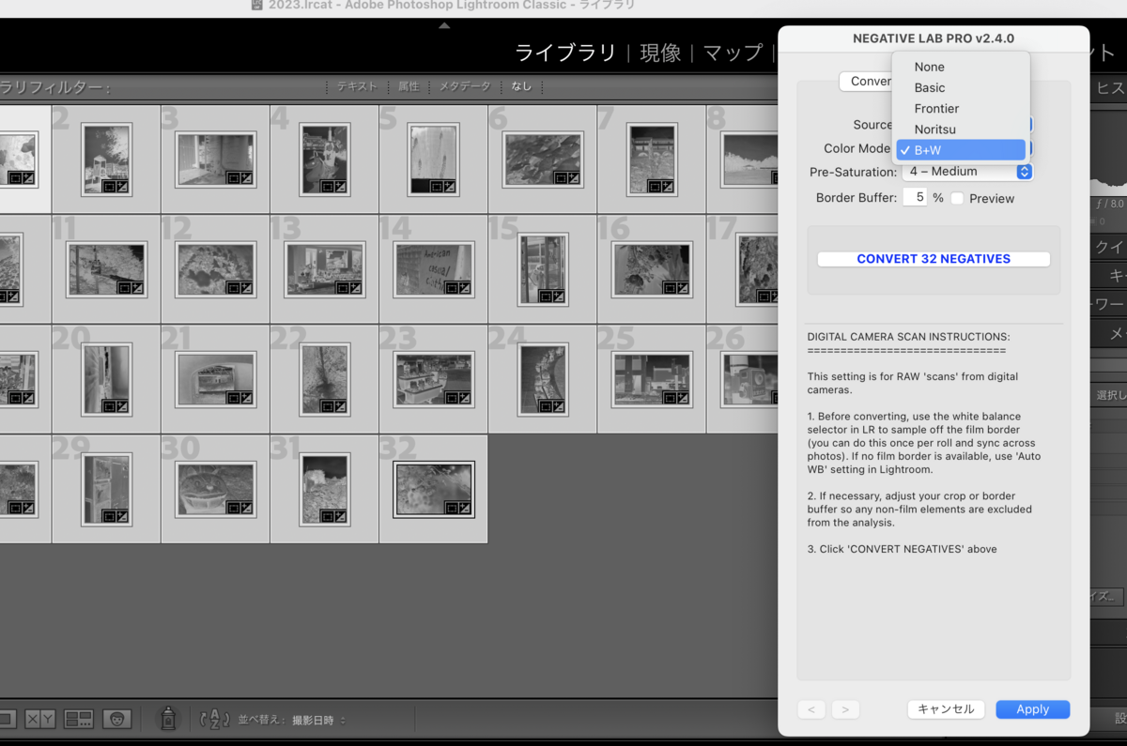Open People view face icon
The height and width of the screenshot is (746, 1127).
116,720
